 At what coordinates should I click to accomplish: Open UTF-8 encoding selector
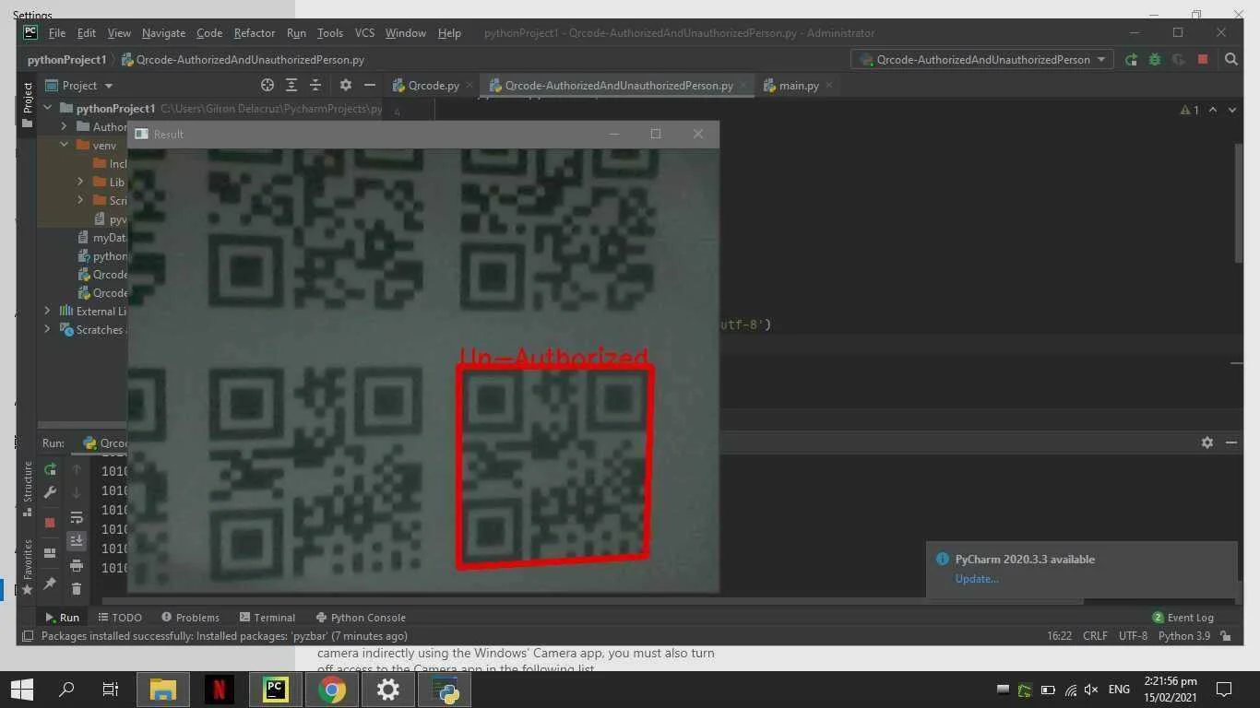[x=1133, y=636]
